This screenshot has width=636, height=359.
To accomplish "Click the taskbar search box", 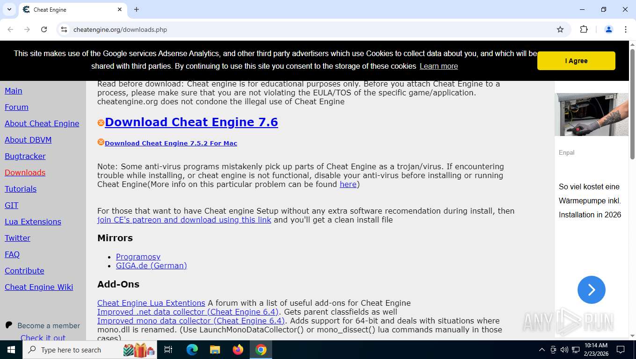I will [x=90, y=350].
